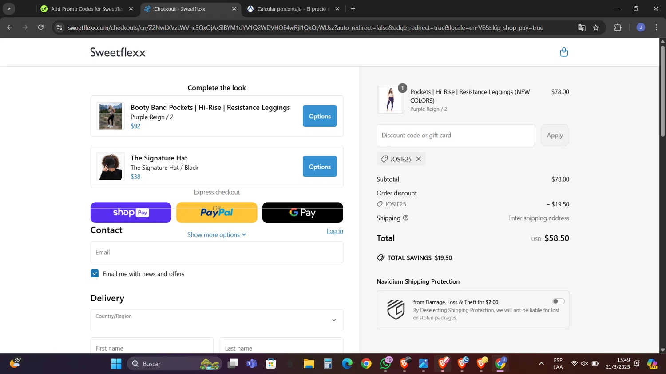The height and width of the screenshot is (374, 666).
Task: Bookmark this page with star icon
Action: [596, 27]
